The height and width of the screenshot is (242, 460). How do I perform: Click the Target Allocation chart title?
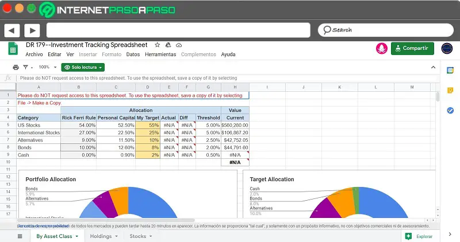272,179
